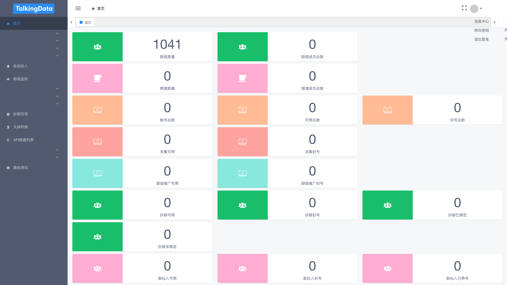Click the green icon beside 群组数量
Image resolution: width=507 pixels, height=285 pixels.
(97, 47)
